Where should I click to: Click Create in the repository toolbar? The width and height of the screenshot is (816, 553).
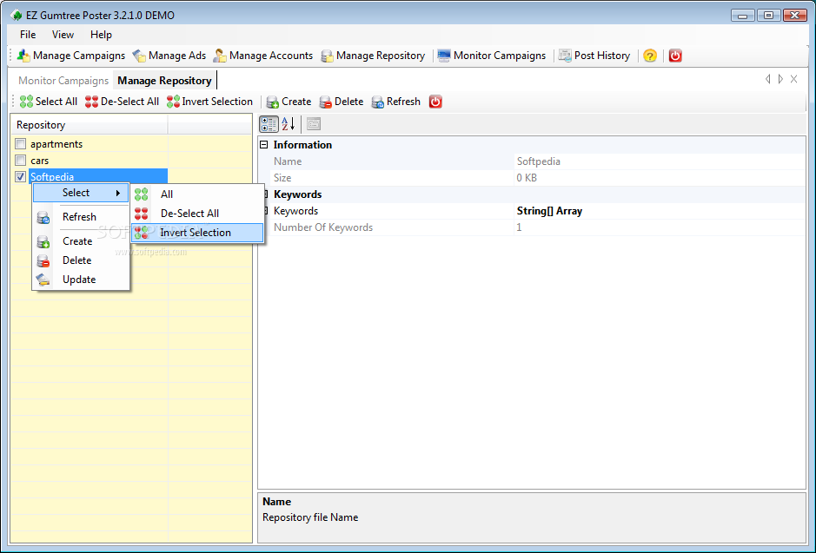pos(289,102)
